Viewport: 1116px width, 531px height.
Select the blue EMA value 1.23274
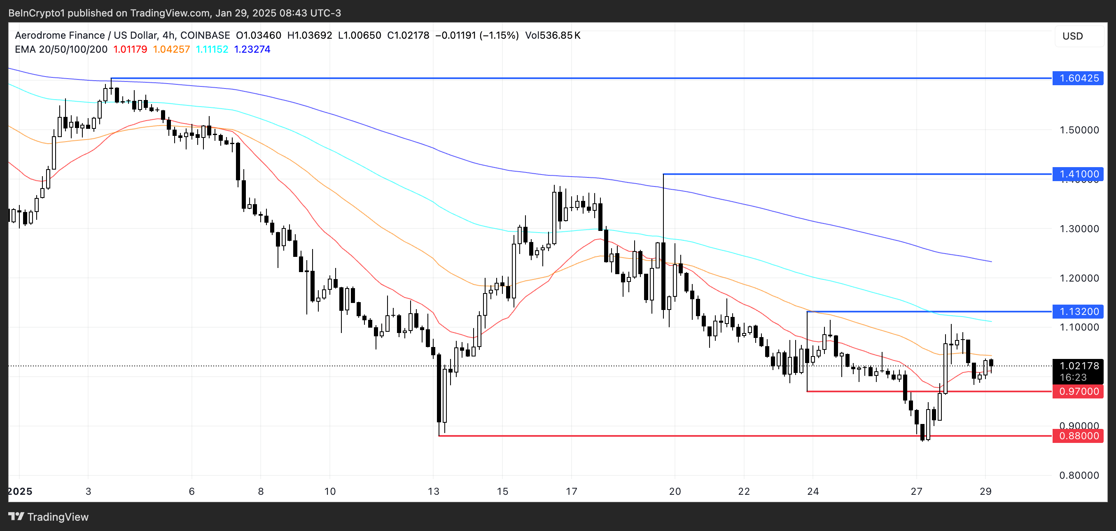252,49
